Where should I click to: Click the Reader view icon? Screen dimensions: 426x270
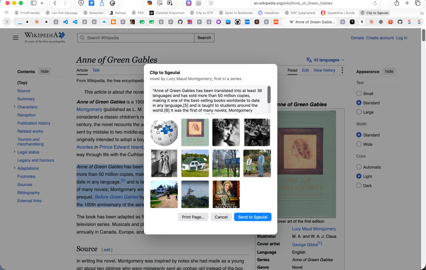(211, 3)
